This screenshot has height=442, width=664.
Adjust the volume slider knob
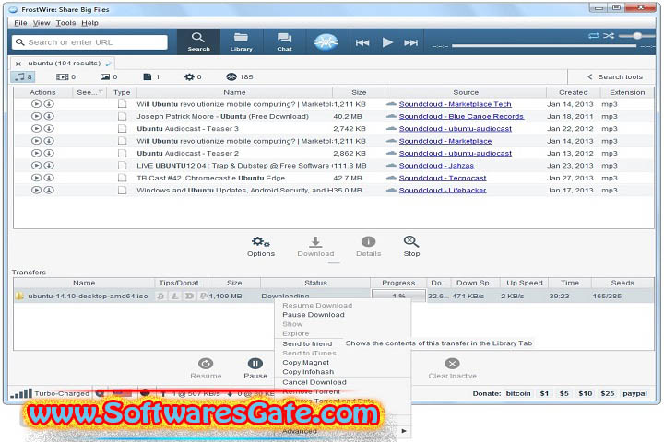tap(637, 36)
